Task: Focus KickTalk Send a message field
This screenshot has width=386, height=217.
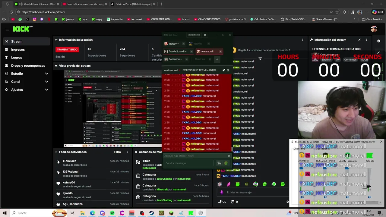Action: click(189, 163)
